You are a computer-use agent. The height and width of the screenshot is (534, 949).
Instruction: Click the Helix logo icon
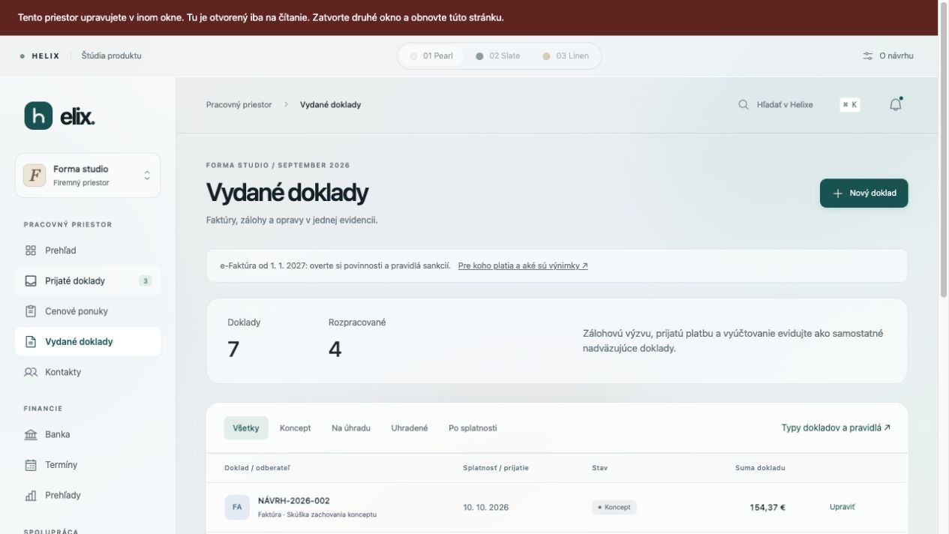(38, 115)
